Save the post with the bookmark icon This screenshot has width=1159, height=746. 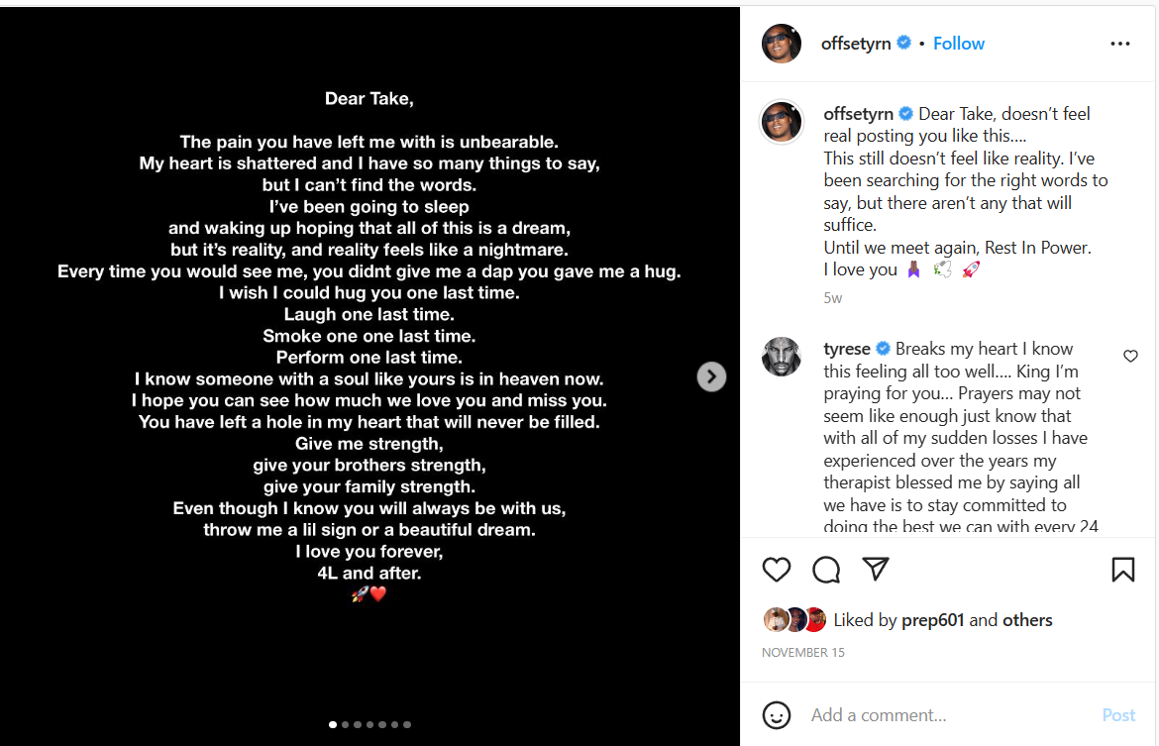coord(1122,570)
